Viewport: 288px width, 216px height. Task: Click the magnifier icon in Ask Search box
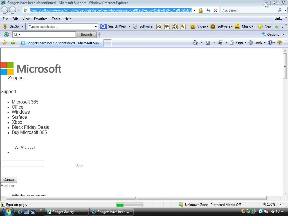[280, 10]
